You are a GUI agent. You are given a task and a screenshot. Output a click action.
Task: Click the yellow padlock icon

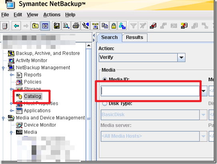pos(113,26)
